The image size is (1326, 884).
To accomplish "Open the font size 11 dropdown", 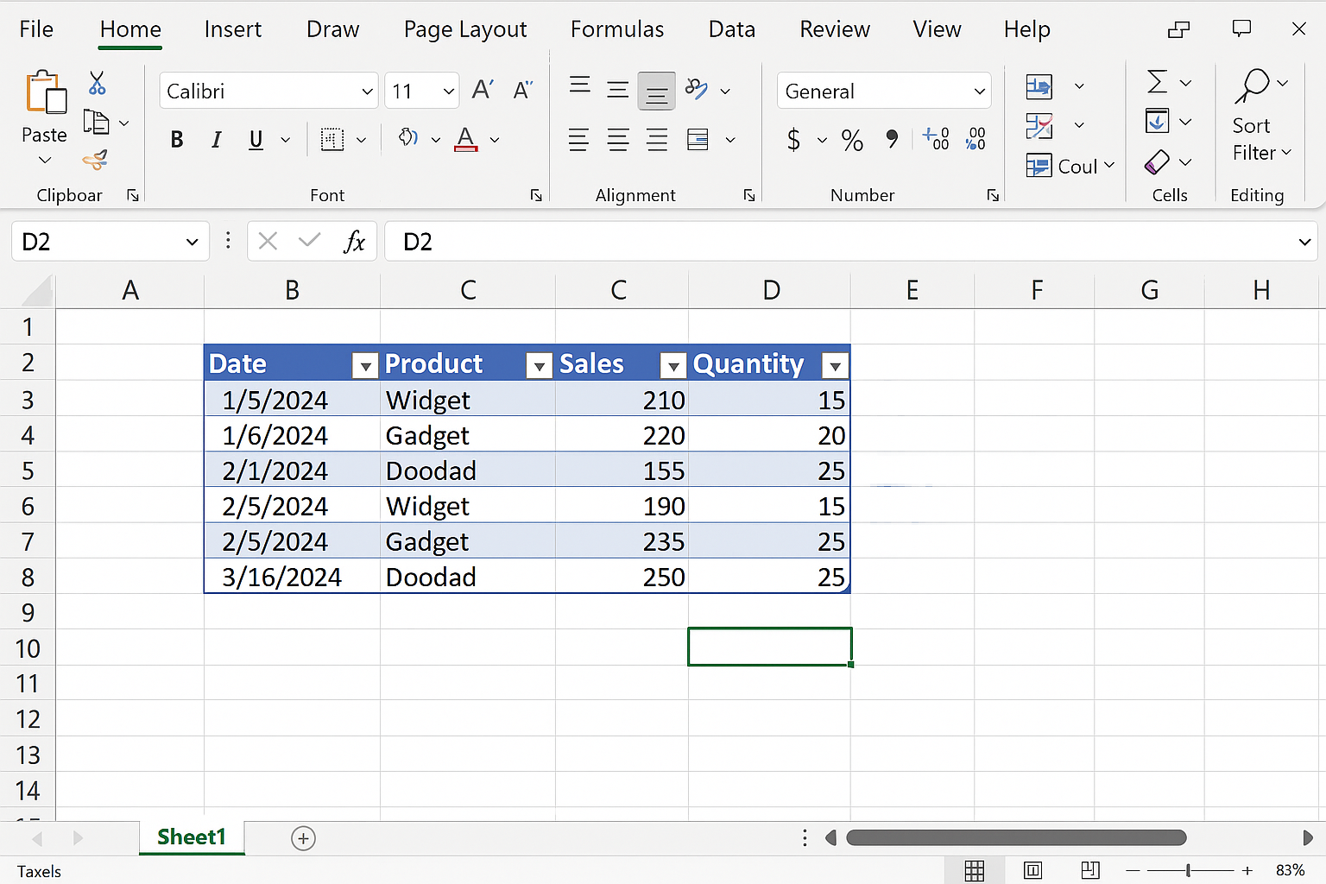I will coord(448,92).
